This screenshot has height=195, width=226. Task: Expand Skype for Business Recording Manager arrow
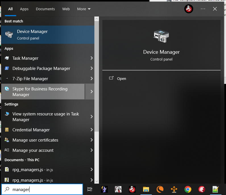click(x=92, y=92)
